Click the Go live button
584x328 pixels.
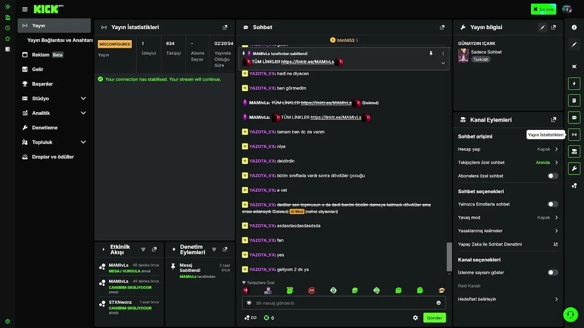543,9
